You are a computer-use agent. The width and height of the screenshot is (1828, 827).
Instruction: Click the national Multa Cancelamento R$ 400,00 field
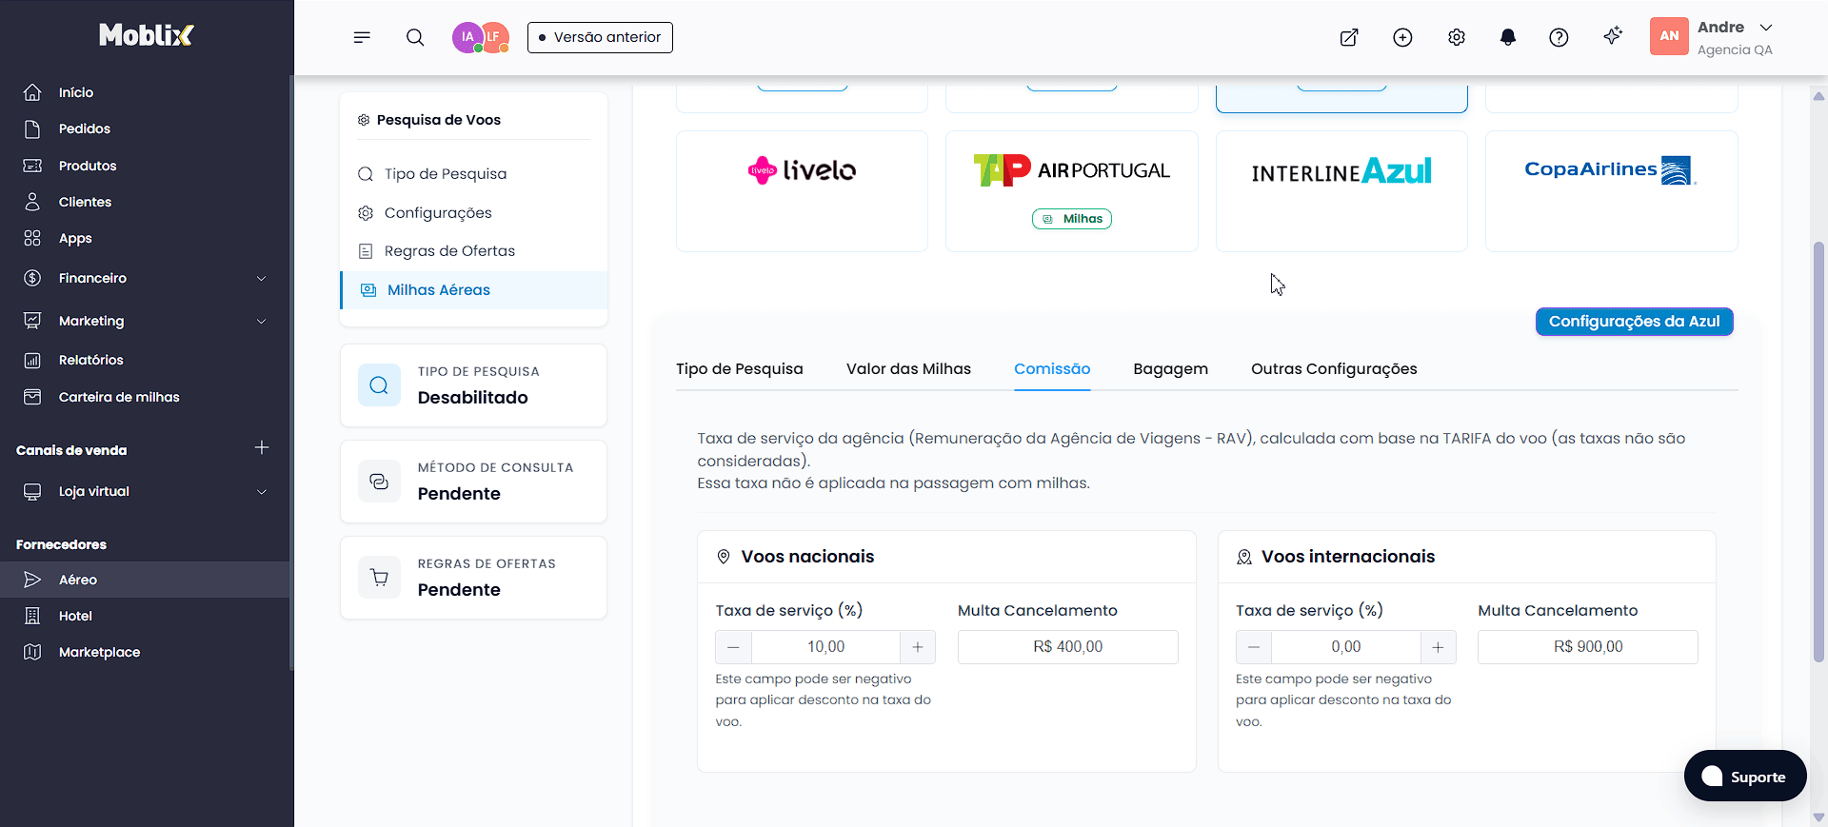pyautogui.click(x=1067, y=647)
